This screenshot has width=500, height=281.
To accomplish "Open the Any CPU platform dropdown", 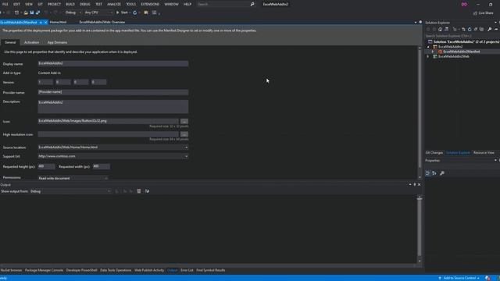I will (98, 12).
